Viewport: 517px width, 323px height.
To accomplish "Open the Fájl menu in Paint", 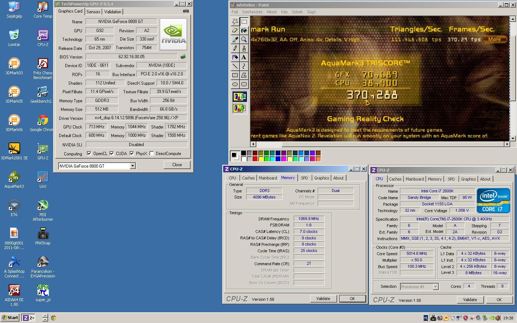I will click(234, 12).
